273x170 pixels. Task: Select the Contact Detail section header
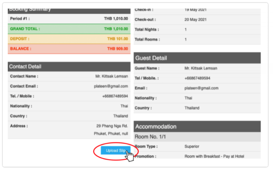(25, 66)
